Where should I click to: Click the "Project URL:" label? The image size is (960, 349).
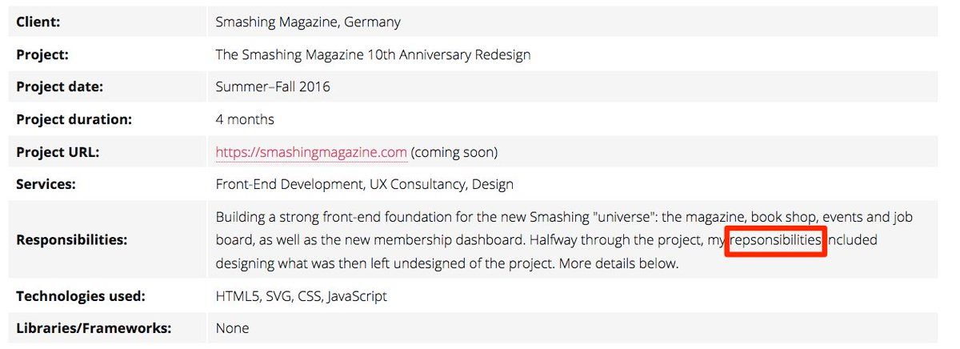coord(58,152)
